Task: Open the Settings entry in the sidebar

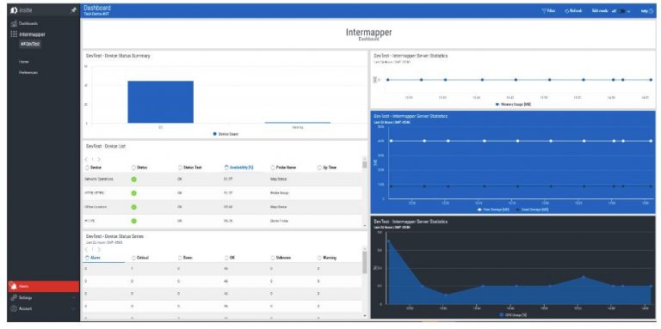Action: (x=25, y=298)
